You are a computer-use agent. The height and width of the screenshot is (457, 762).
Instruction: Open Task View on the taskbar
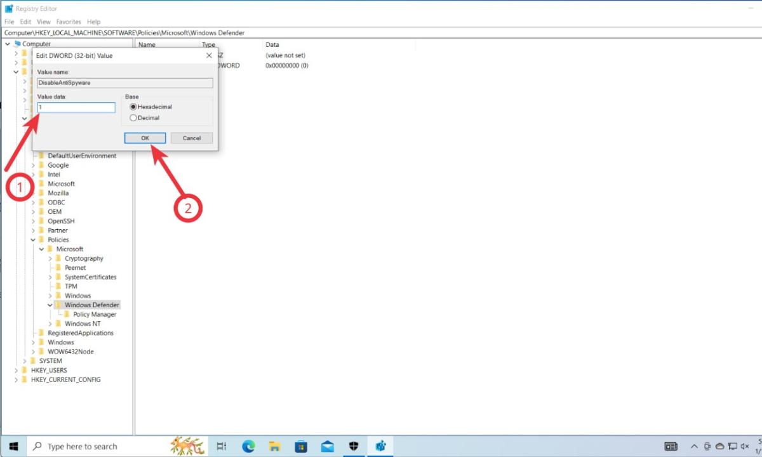(x=221, y=446)
